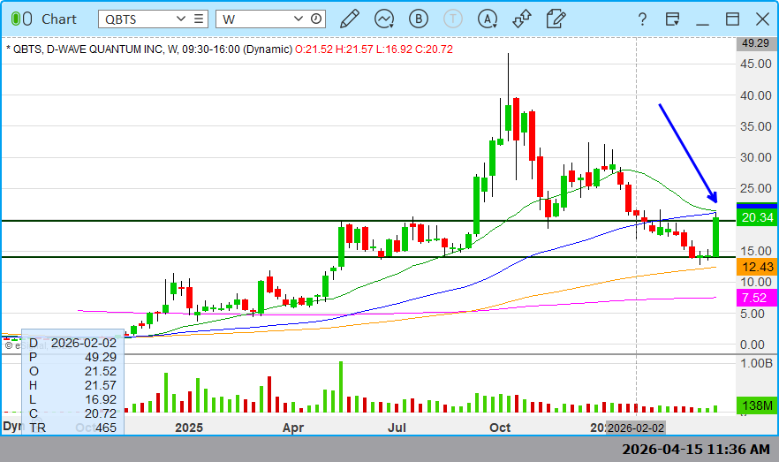Click the 45.00 price scale label
Screen dimensions: 779x462
756,64
